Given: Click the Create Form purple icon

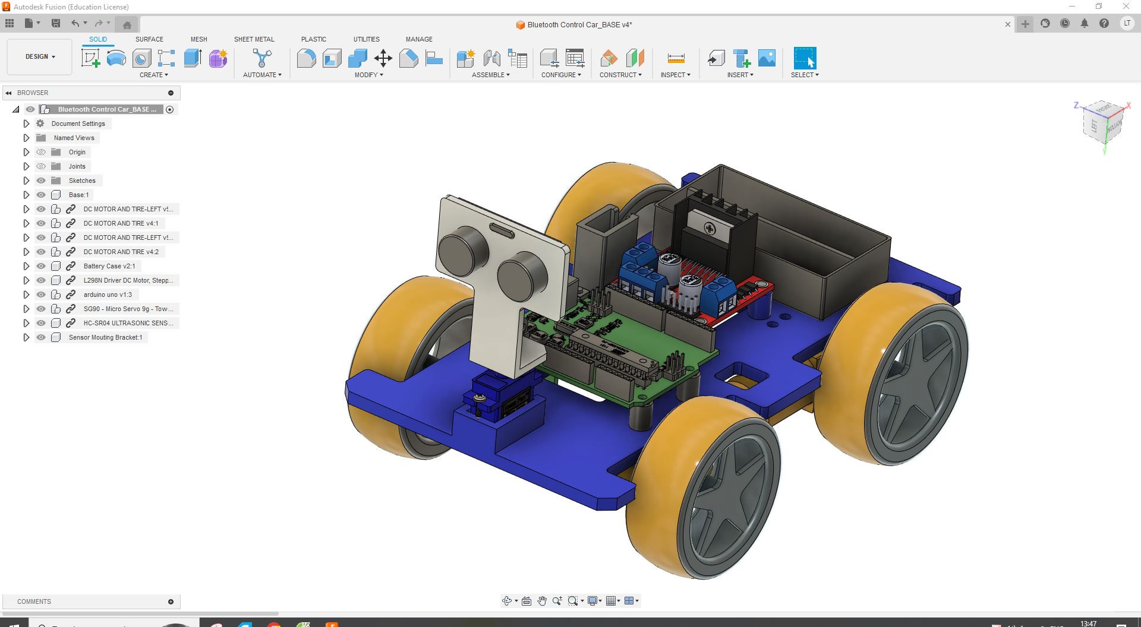Looking at the screenshot, I should (218, 58).
